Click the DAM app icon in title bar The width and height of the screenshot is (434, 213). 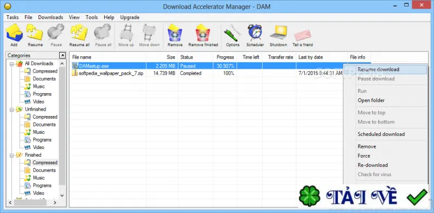[x=8, y=6]
